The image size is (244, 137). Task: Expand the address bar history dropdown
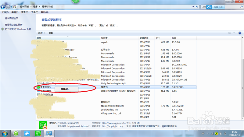pos(193,7)
